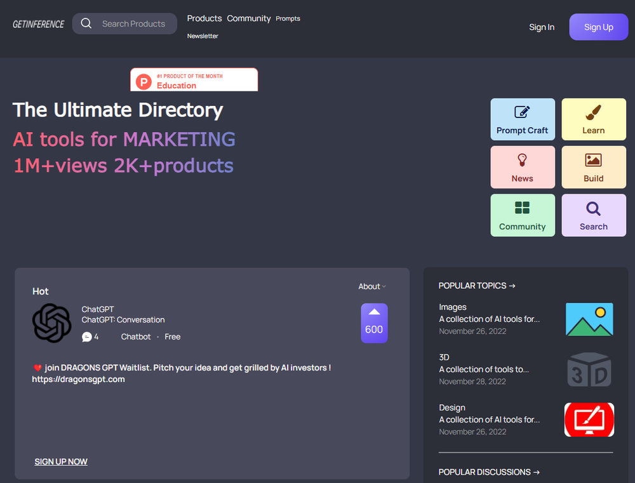Click the Product Hunt P icon on badge
635x483 pixels.
[144, 81]
